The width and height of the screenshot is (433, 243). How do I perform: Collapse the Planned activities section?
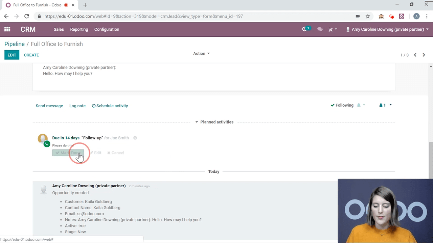pyautogui.click(x=214, y=122)
